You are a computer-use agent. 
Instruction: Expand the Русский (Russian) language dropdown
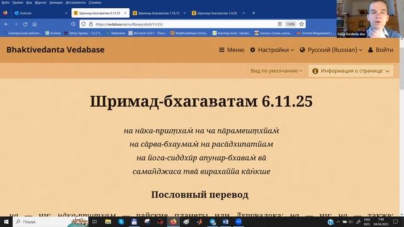click(x=331, y=50)
